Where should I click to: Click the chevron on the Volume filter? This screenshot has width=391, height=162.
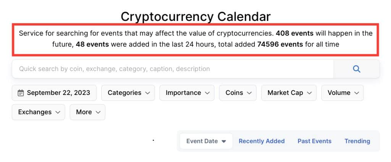pyautogui.click(x=356, y=93)
